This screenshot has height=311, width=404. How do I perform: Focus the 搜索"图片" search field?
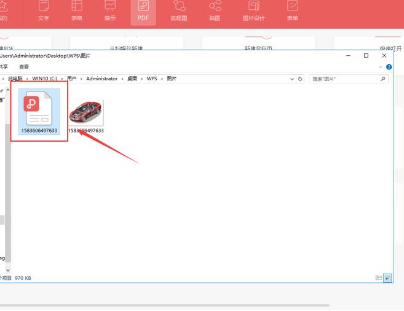pos(348,79)
